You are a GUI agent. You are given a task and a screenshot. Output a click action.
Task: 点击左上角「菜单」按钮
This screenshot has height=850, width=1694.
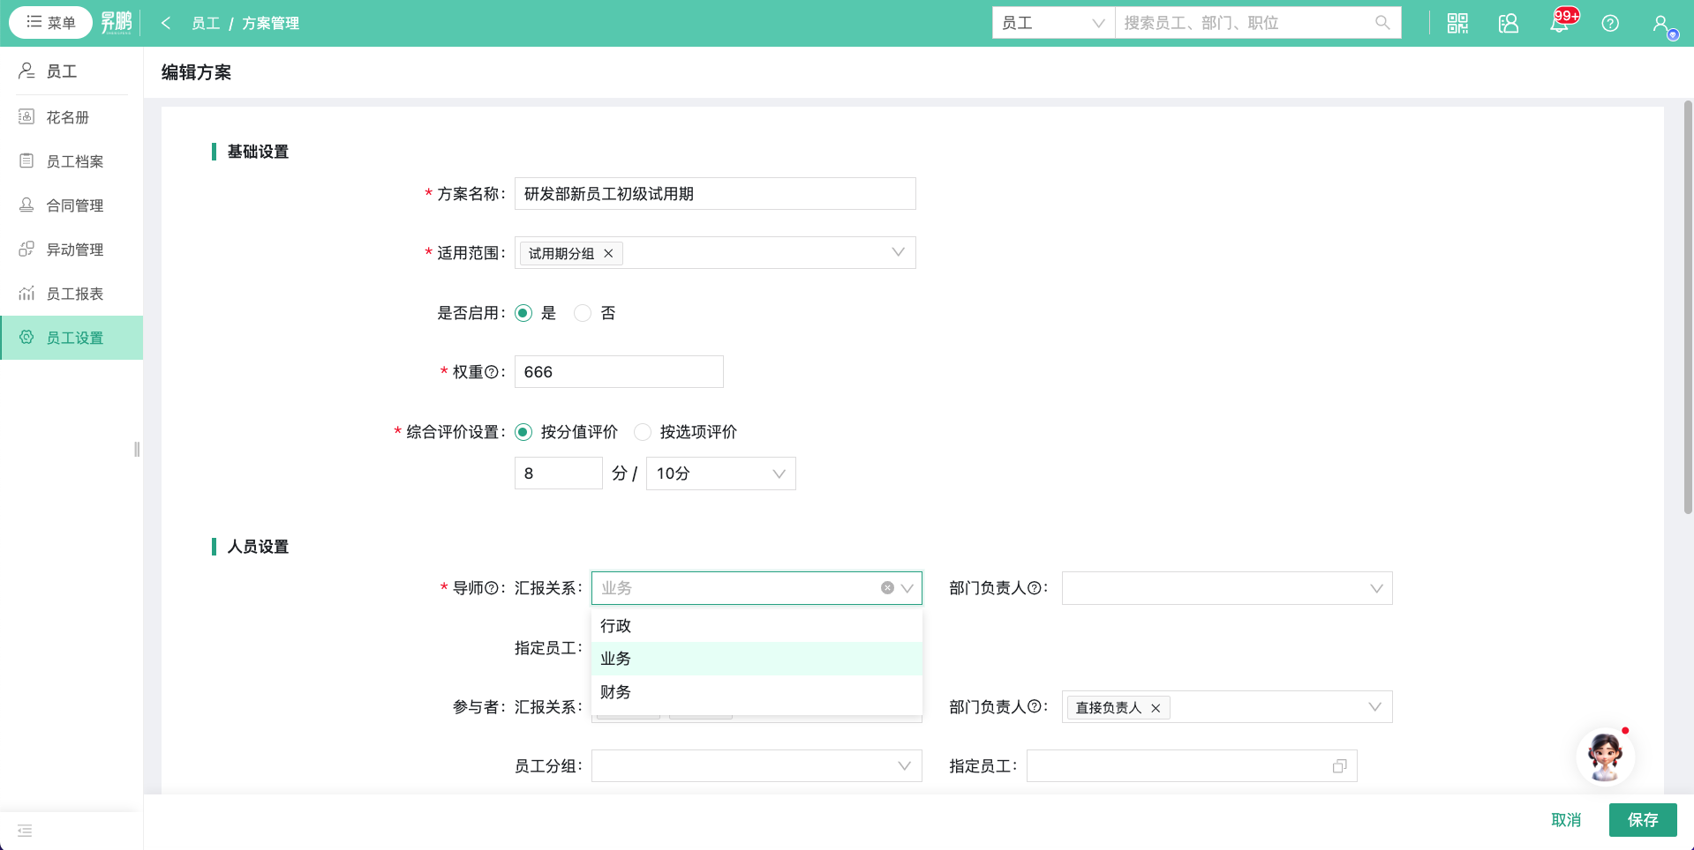coord(50,22)
